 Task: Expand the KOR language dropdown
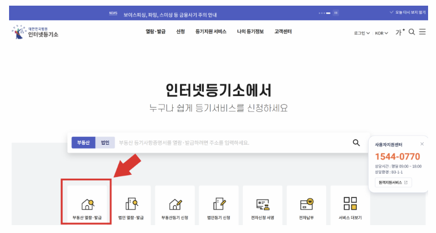point(381,33)
